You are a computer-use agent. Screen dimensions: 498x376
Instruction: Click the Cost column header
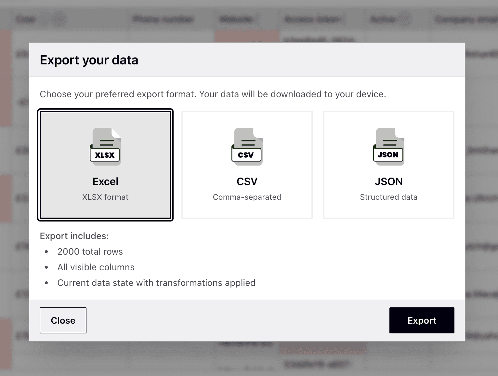(x=25, y=19)
